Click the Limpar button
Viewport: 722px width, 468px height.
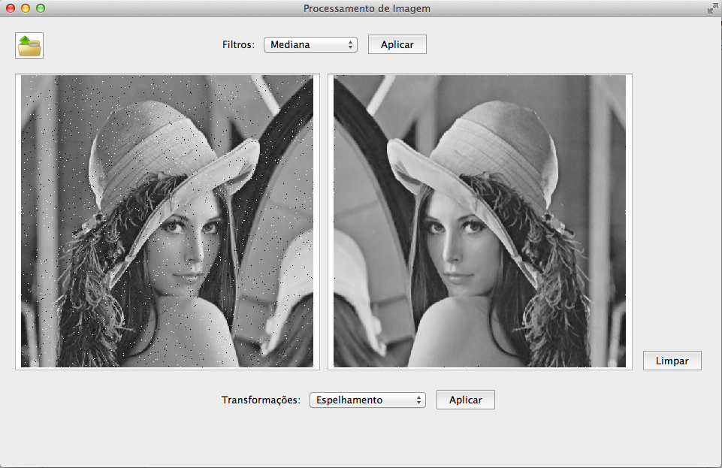tap(672, 361)
